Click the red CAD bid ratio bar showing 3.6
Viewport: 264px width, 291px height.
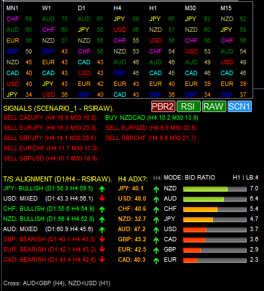(215, 240)
